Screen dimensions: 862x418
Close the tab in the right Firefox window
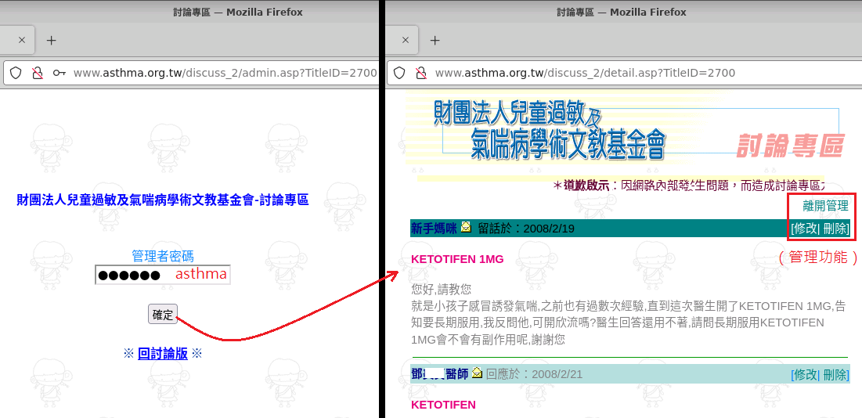406,40
